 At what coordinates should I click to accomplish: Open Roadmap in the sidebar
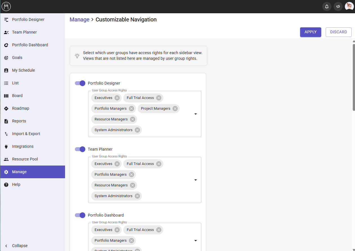point(21,108)
